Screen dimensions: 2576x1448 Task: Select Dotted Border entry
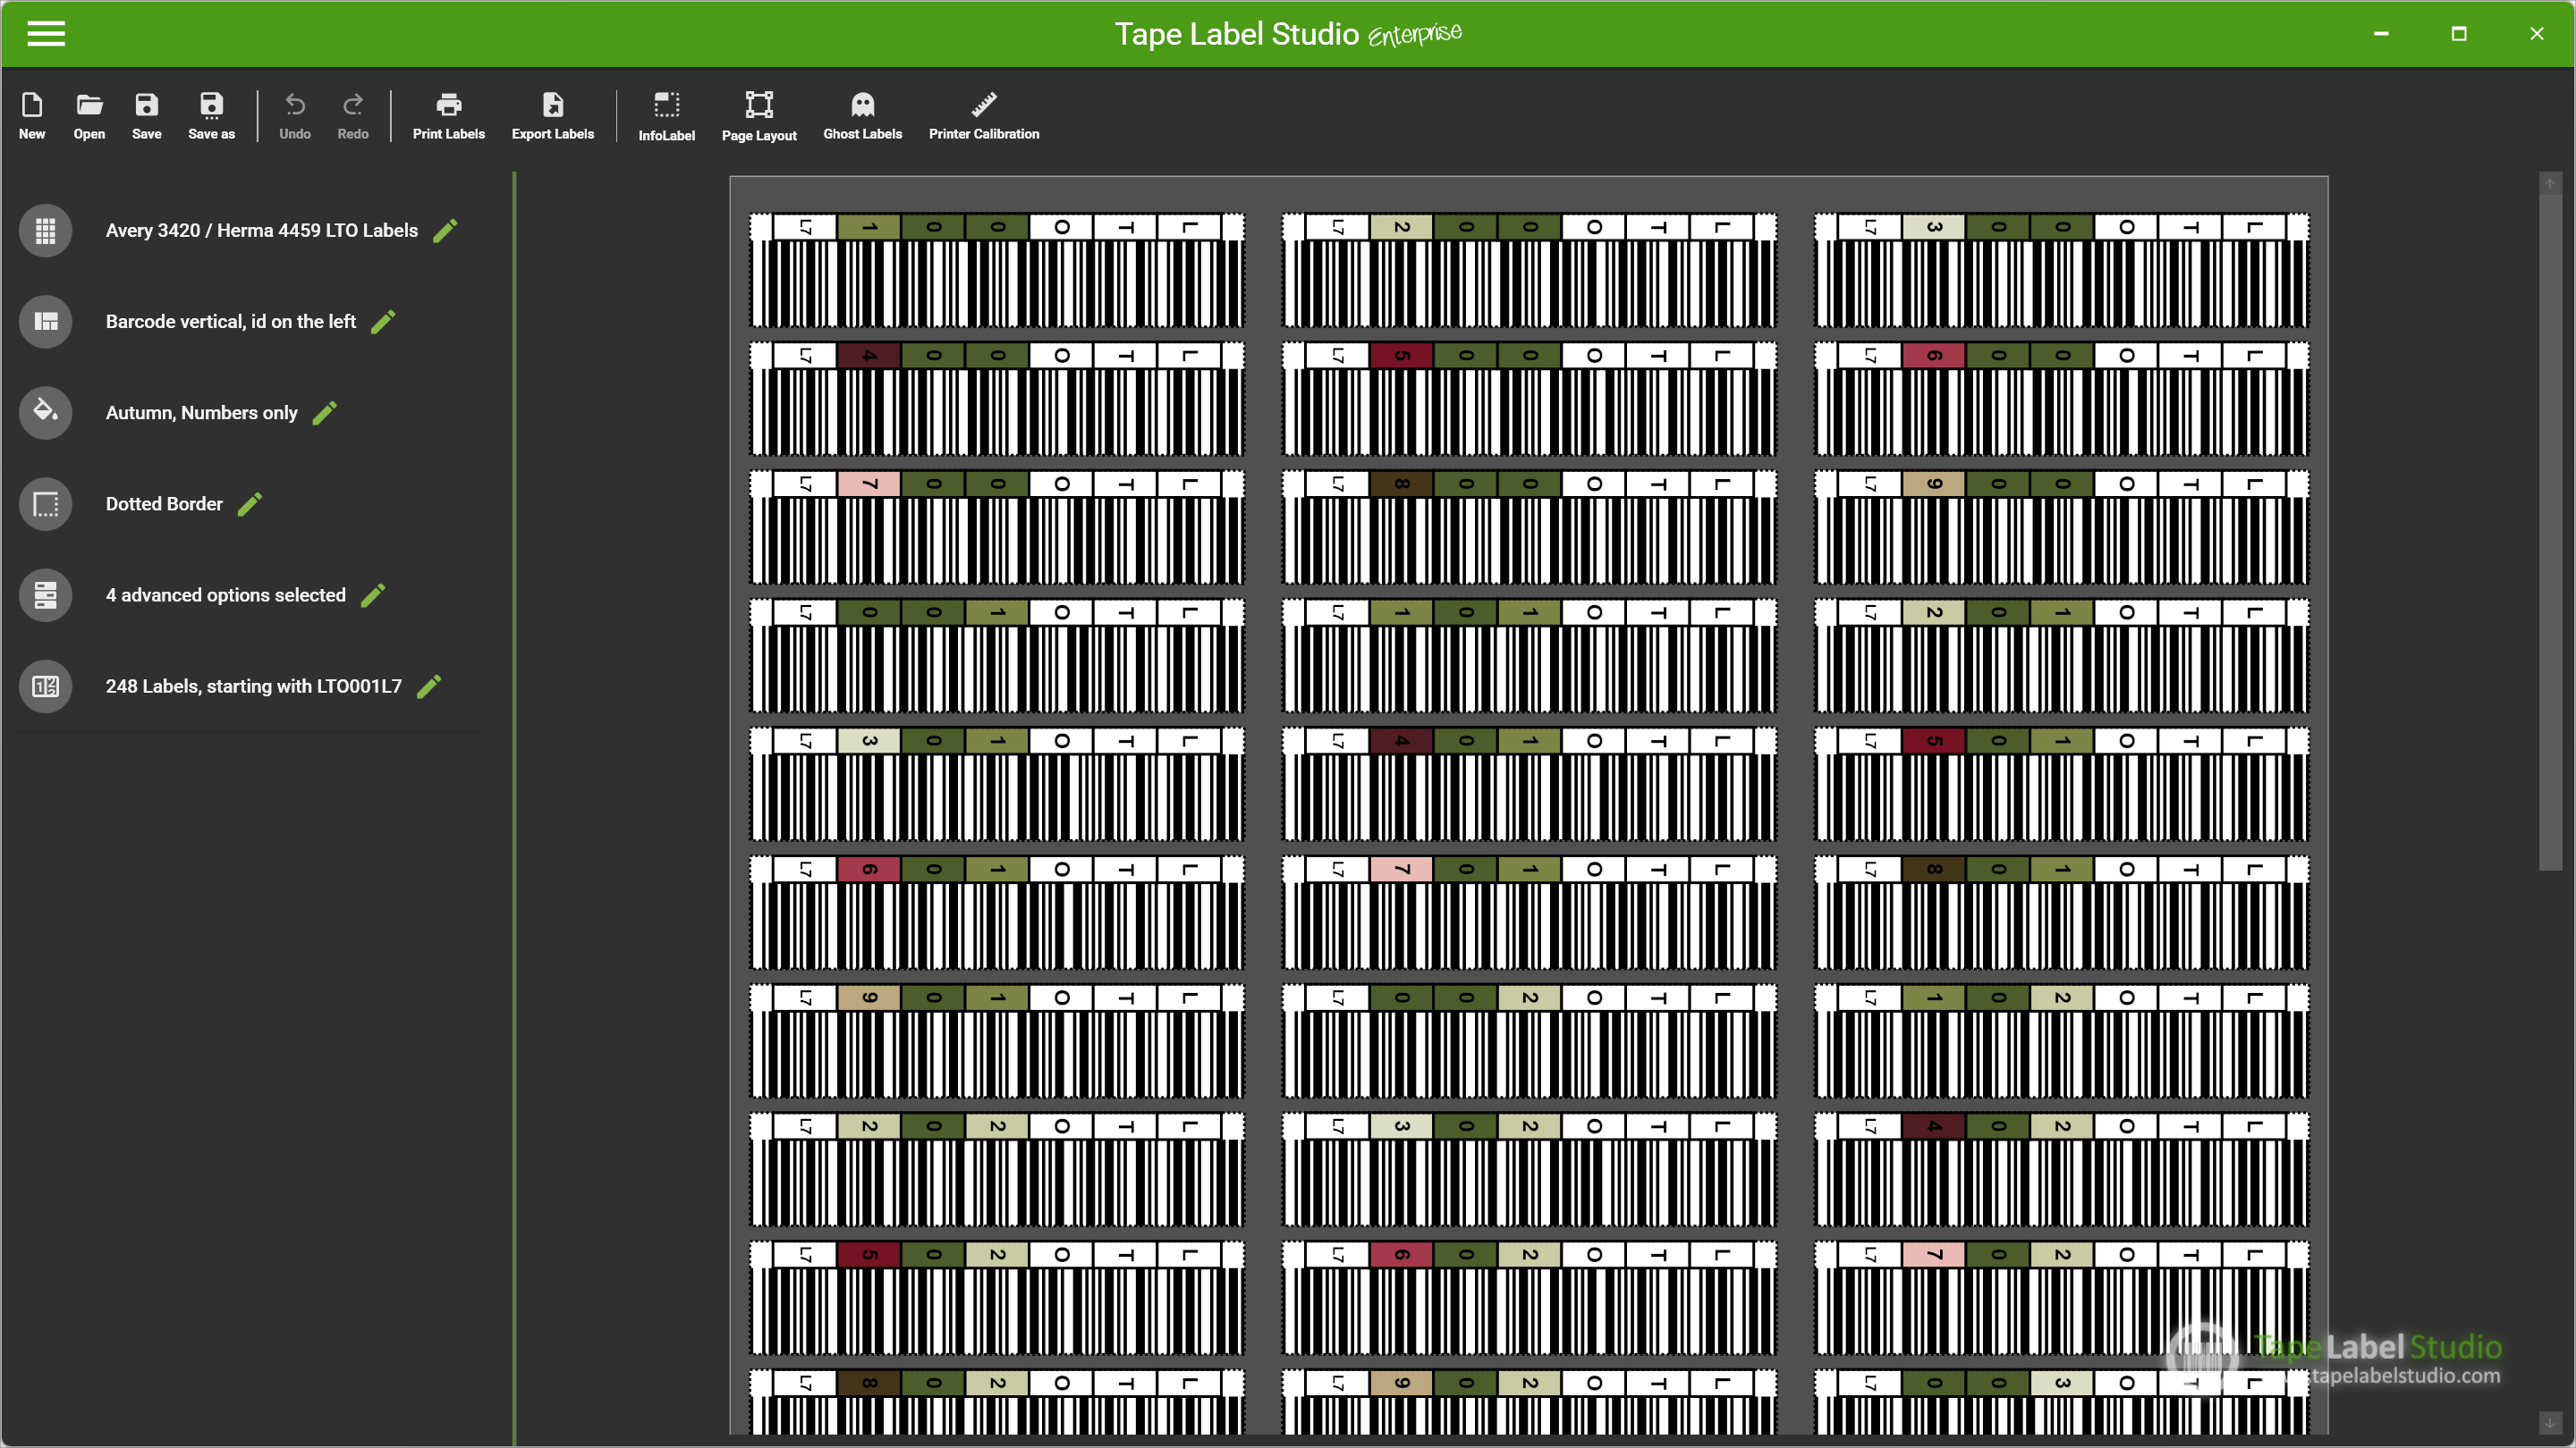[x=164, y=503]
